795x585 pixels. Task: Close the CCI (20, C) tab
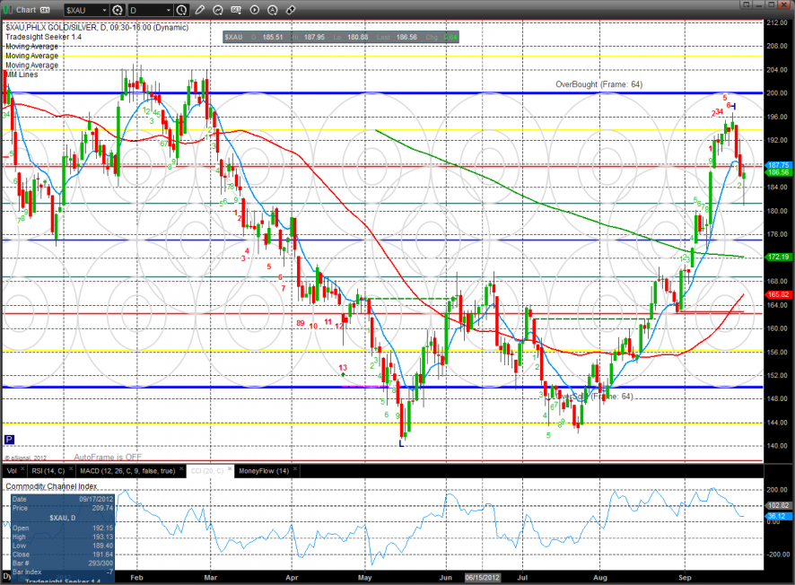231,470
